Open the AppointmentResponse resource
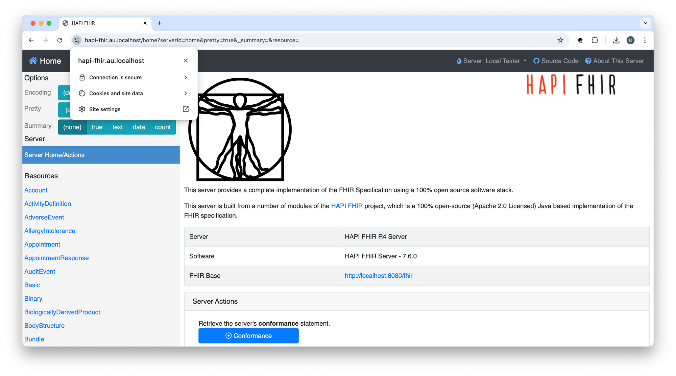The height and width of the screenshot is (376, 676). [56, 258]
